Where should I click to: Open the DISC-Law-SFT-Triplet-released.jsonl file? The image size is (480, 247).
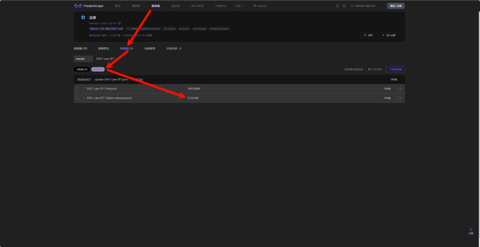[x=109, y=98]
